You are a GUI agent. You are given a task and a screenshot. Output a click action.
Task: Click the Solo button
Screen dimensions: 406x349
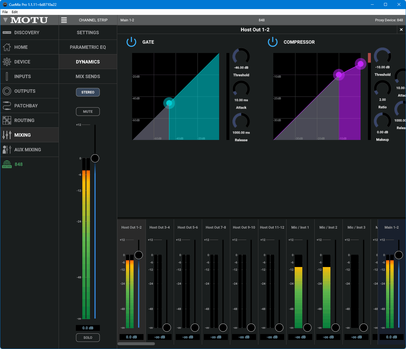click(88, 338)
